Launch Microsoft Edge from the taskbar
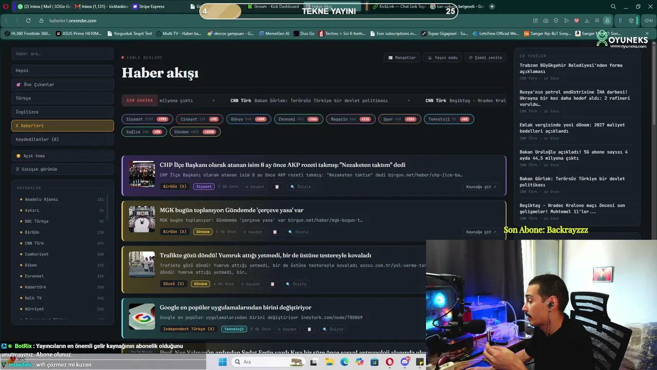 coord(344,362)
